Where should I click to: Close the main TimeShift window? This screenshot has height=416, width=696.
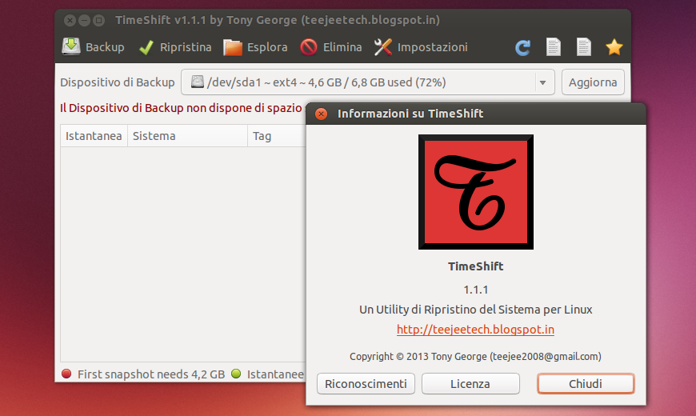point(70,20)
